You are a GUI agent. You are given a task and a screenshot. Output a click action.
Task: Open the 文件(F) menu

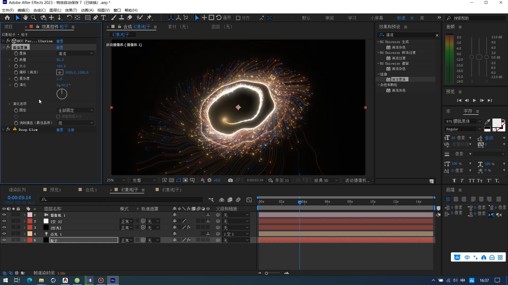pos(8,10)
